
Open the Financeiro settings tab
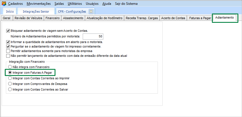(x=53, y=18)
